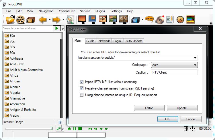
Task: Click the rewind playback button
Action: 95,129
